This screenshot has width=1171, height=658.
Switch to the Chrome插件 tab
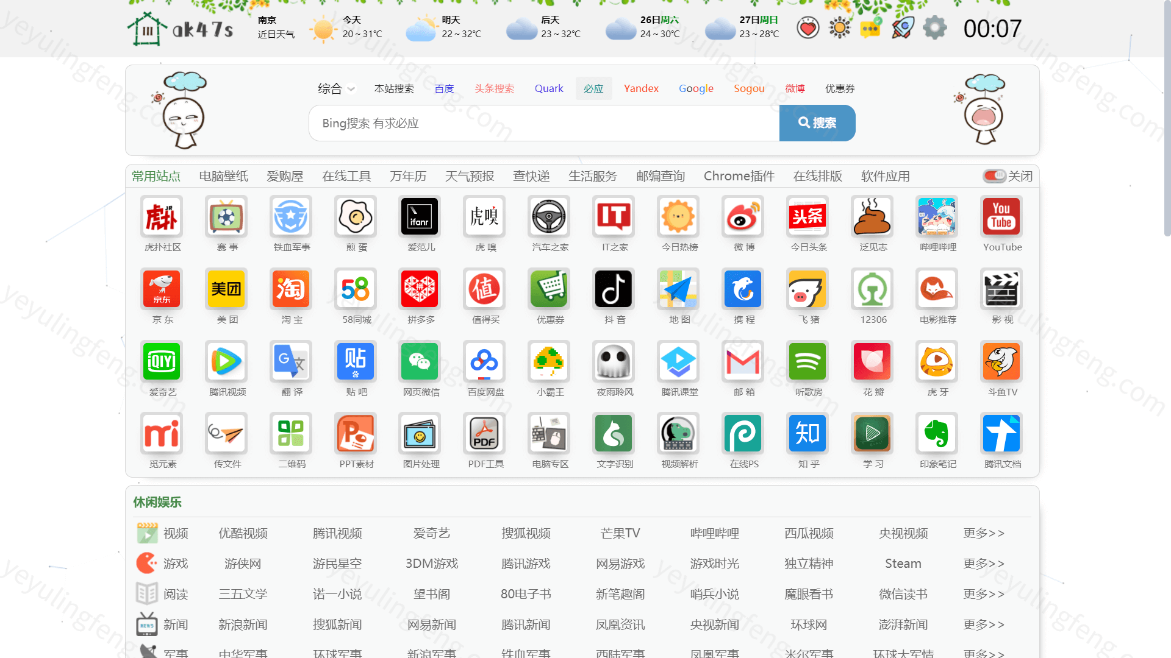tap(739, 175)
